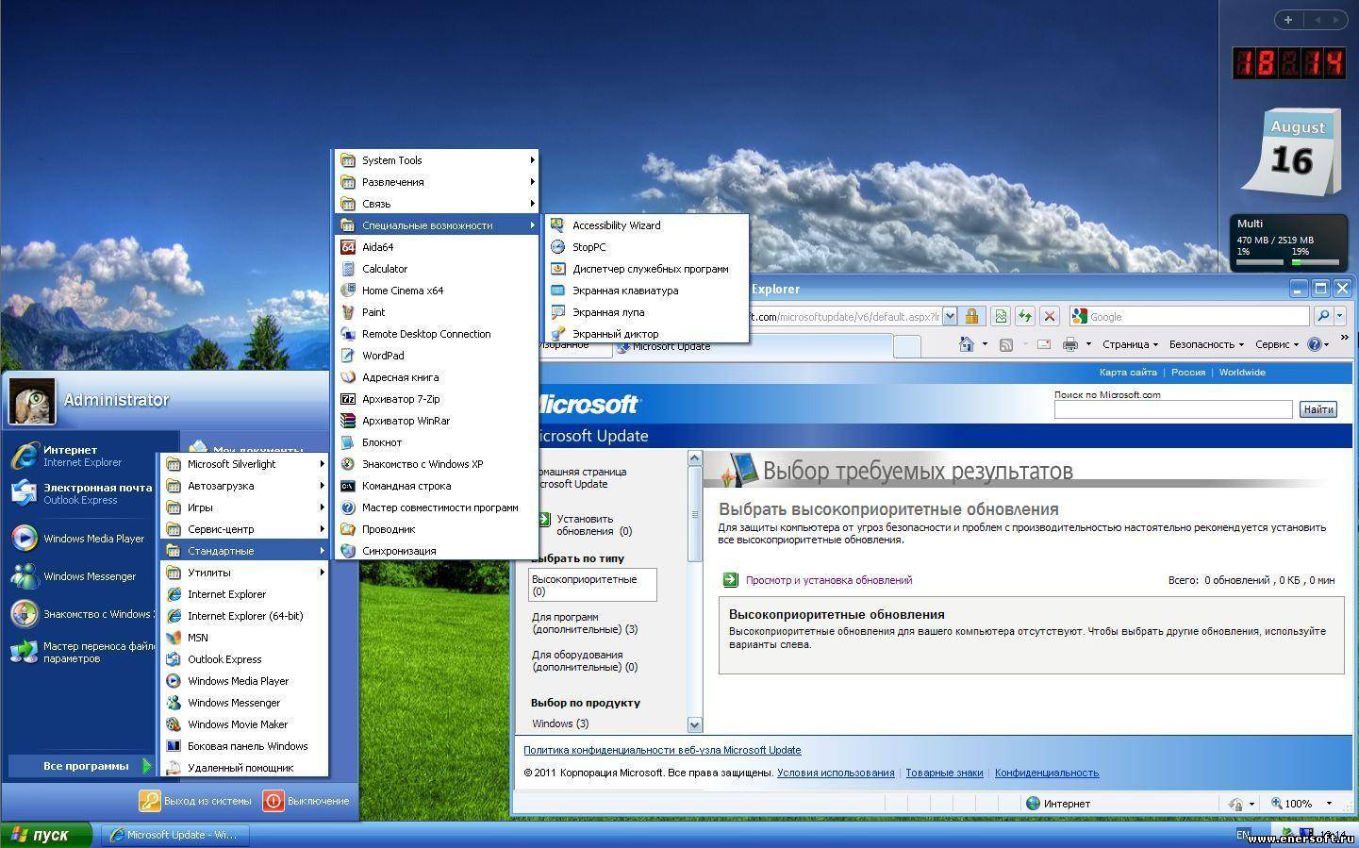Click in the Microsoft.com search field
The width and height of the screenshot is (1359, 848).
click(1173, 409)
